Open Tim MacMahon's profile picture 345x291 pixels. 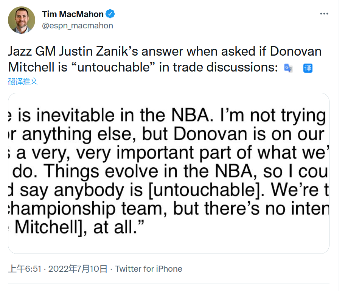pos(22,20)
